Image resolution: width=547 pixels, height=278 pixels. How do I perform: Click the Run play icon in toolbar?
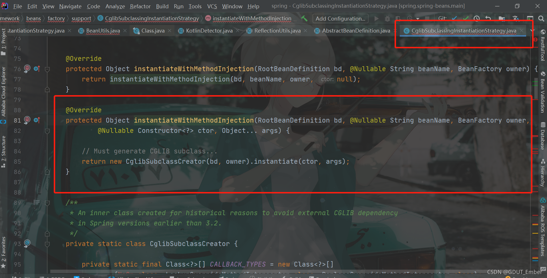[377, 19]
